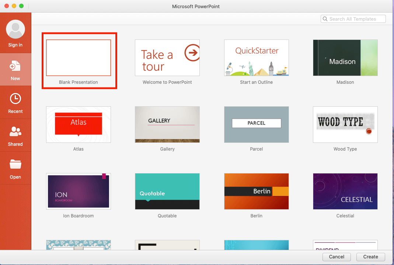Choose the Quotable template thumbnail

[167, 191]
